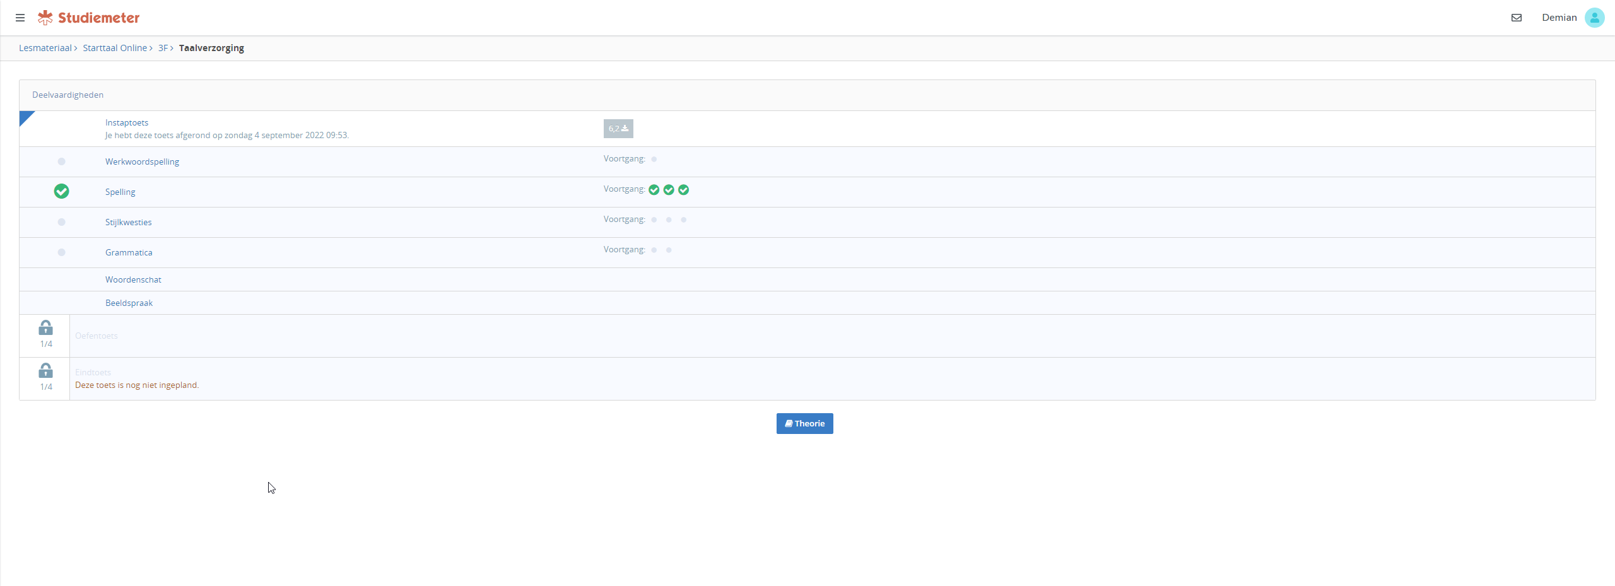Go to 3F breadcrumb level

(163, 48)
